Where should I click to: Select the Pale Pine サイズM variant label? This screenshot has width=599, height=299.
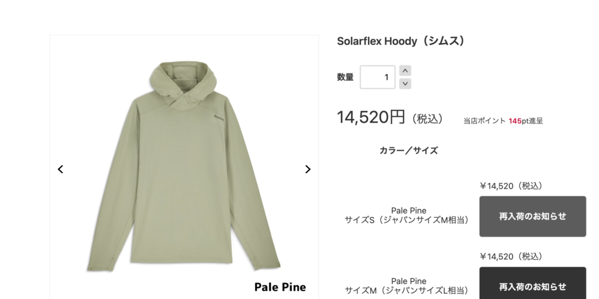coord(408,286)
